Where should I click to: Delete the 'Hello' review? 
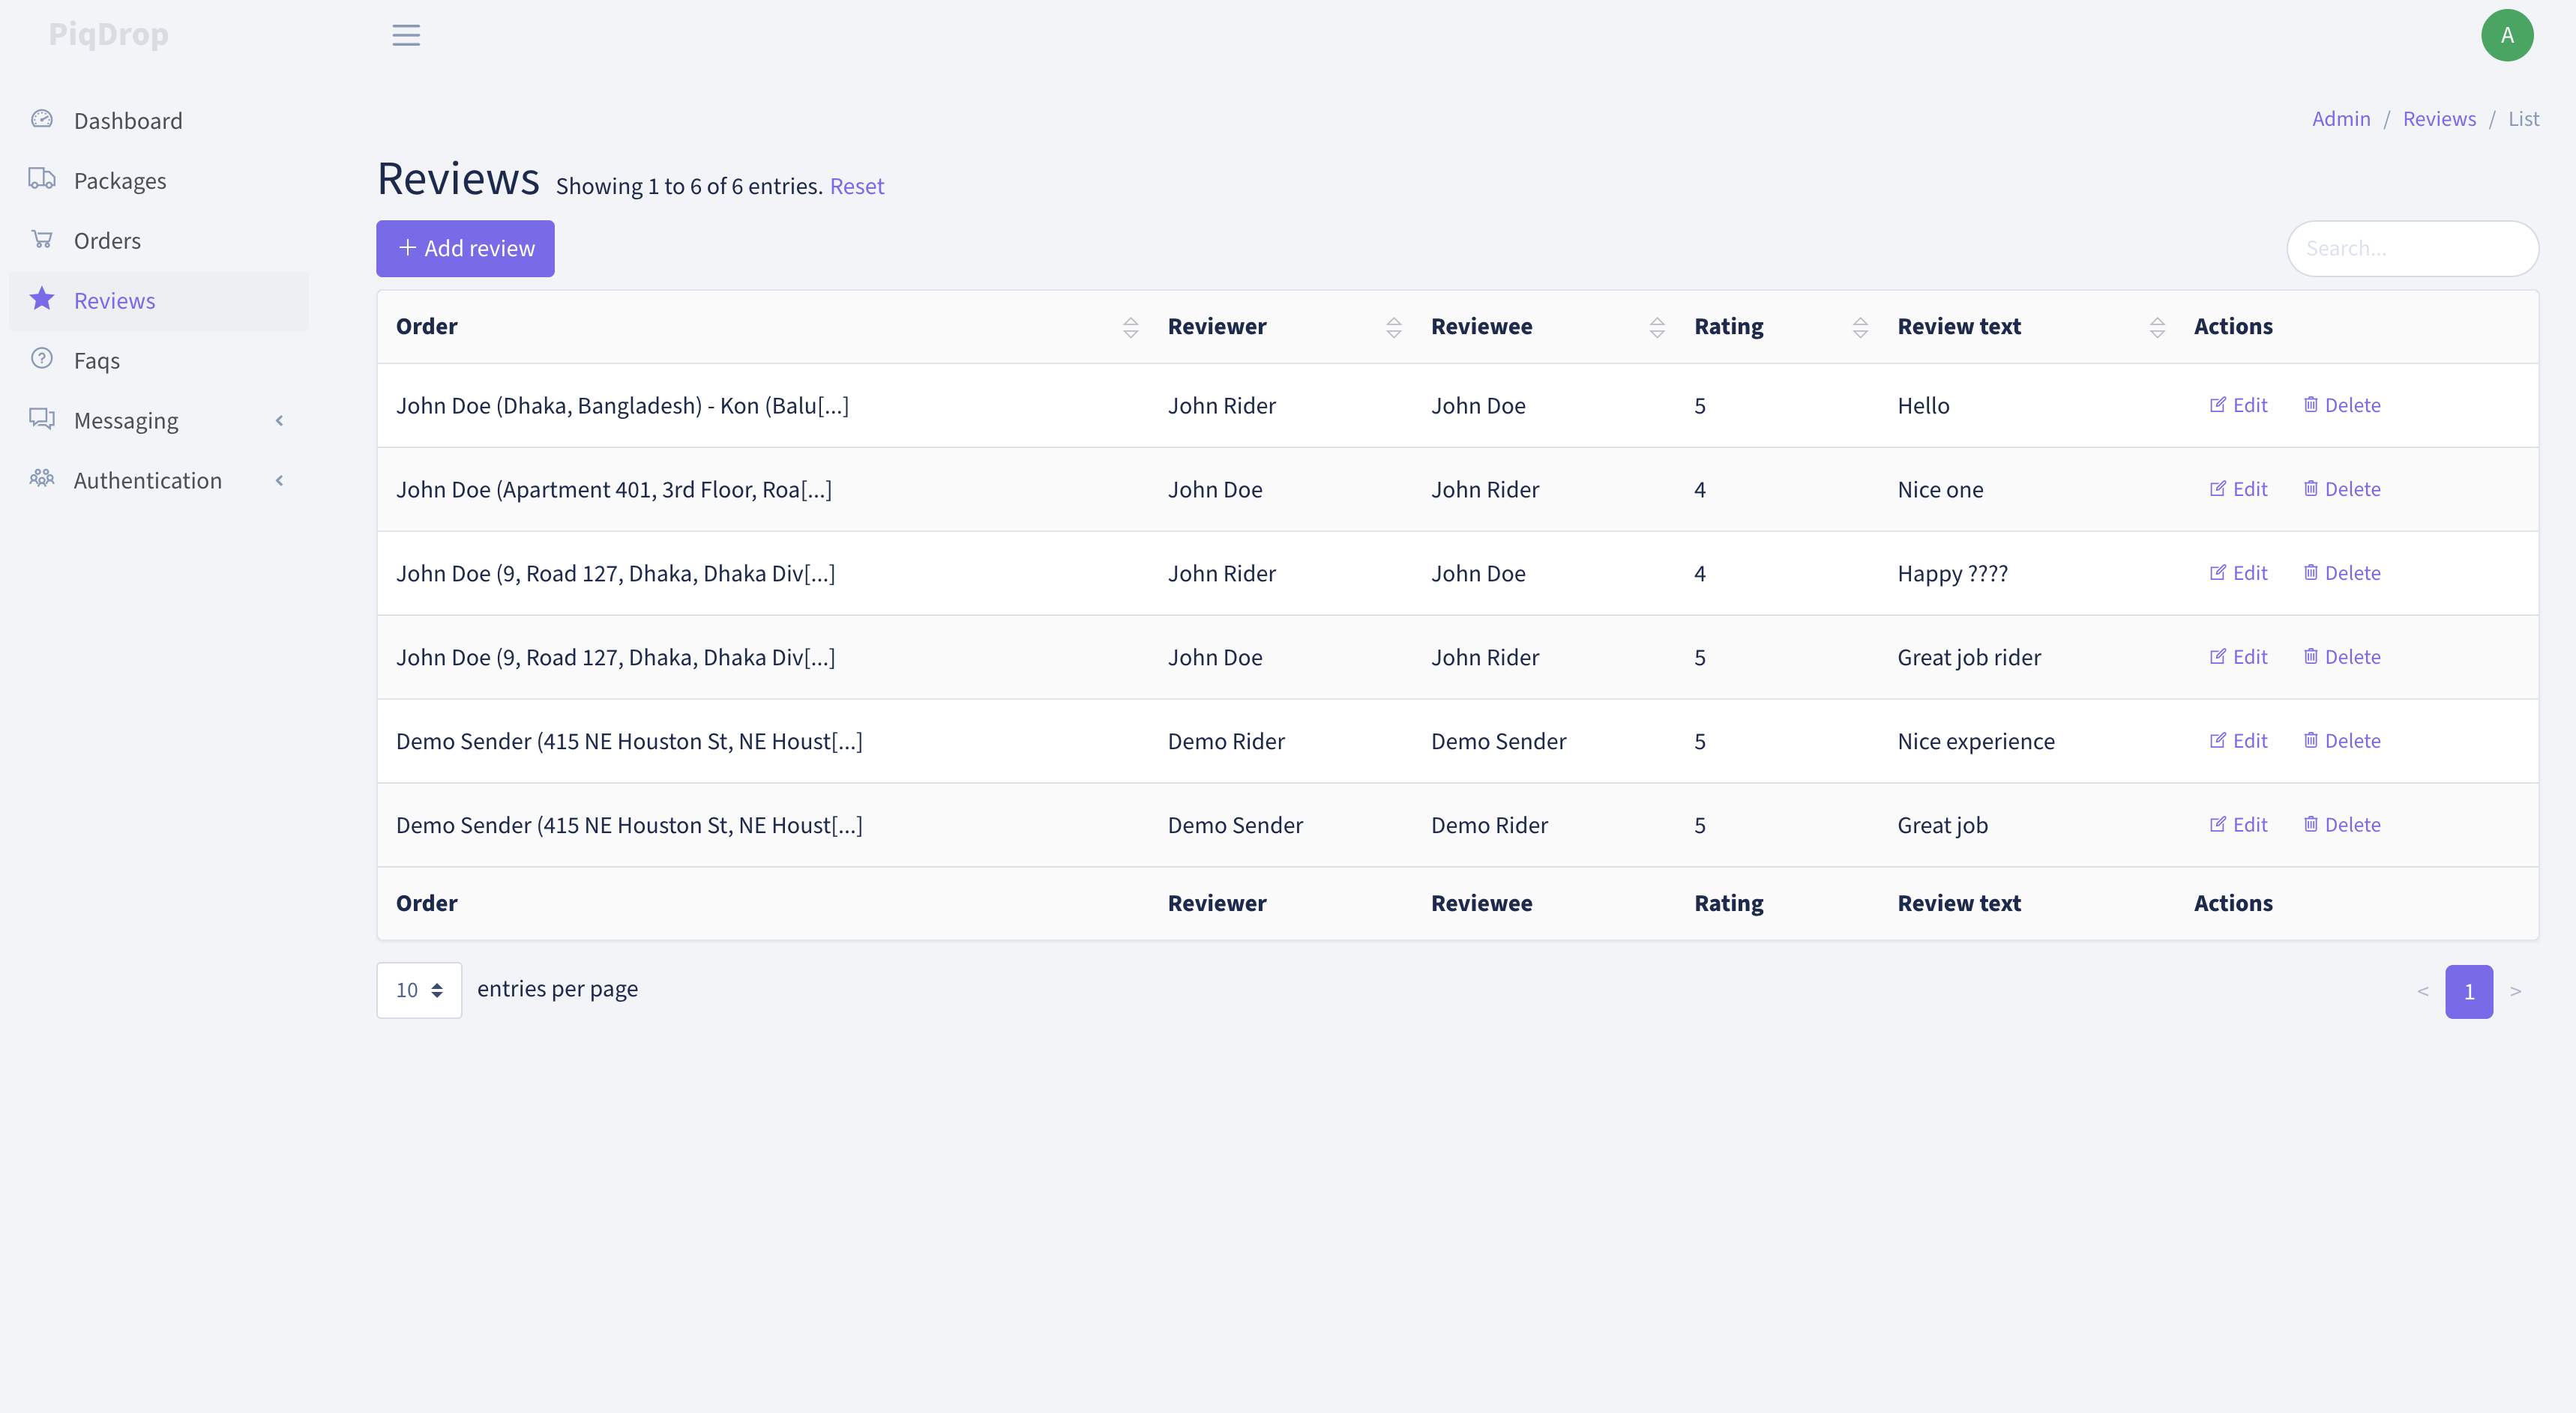point(2342,405)
